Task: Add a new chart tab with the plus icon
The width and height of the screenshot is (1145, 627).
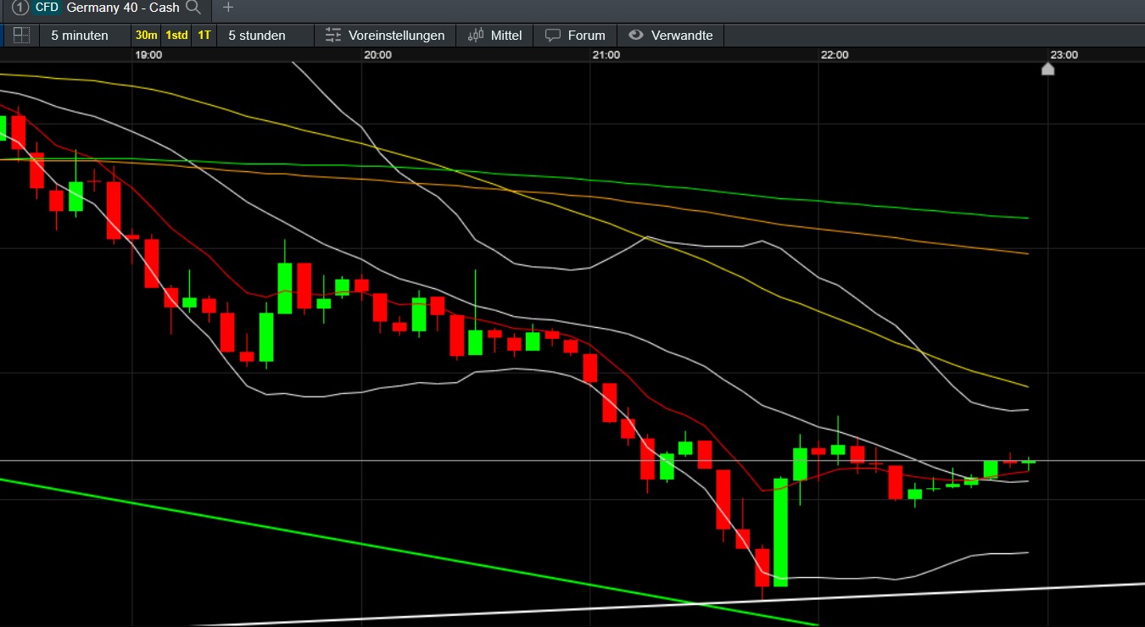Action: 227,8
